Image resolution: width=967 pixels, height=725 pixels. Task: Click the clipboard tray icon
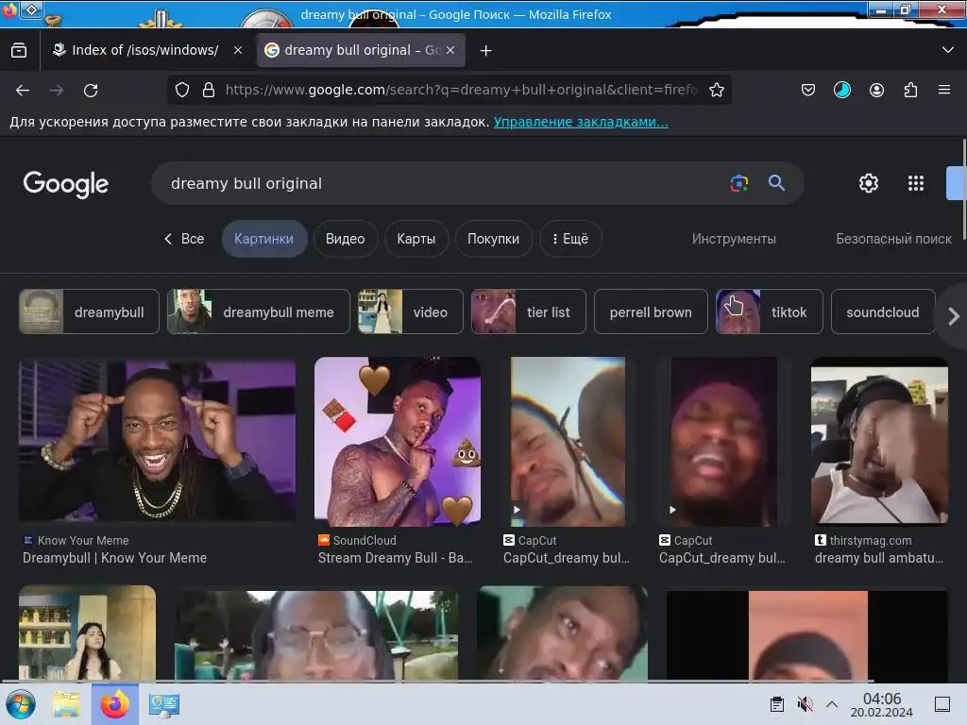tap(777, 704)
